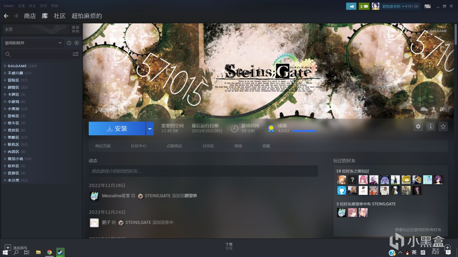458x257 pixels.
Task: Open the Steam menu
Action: (x=8, y=6)
